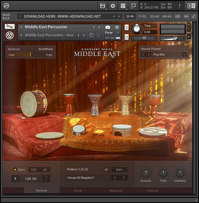The image size is (199, 203).
Task: Select the previous Sound Preset arrow
Action: (x=143, y=55)
